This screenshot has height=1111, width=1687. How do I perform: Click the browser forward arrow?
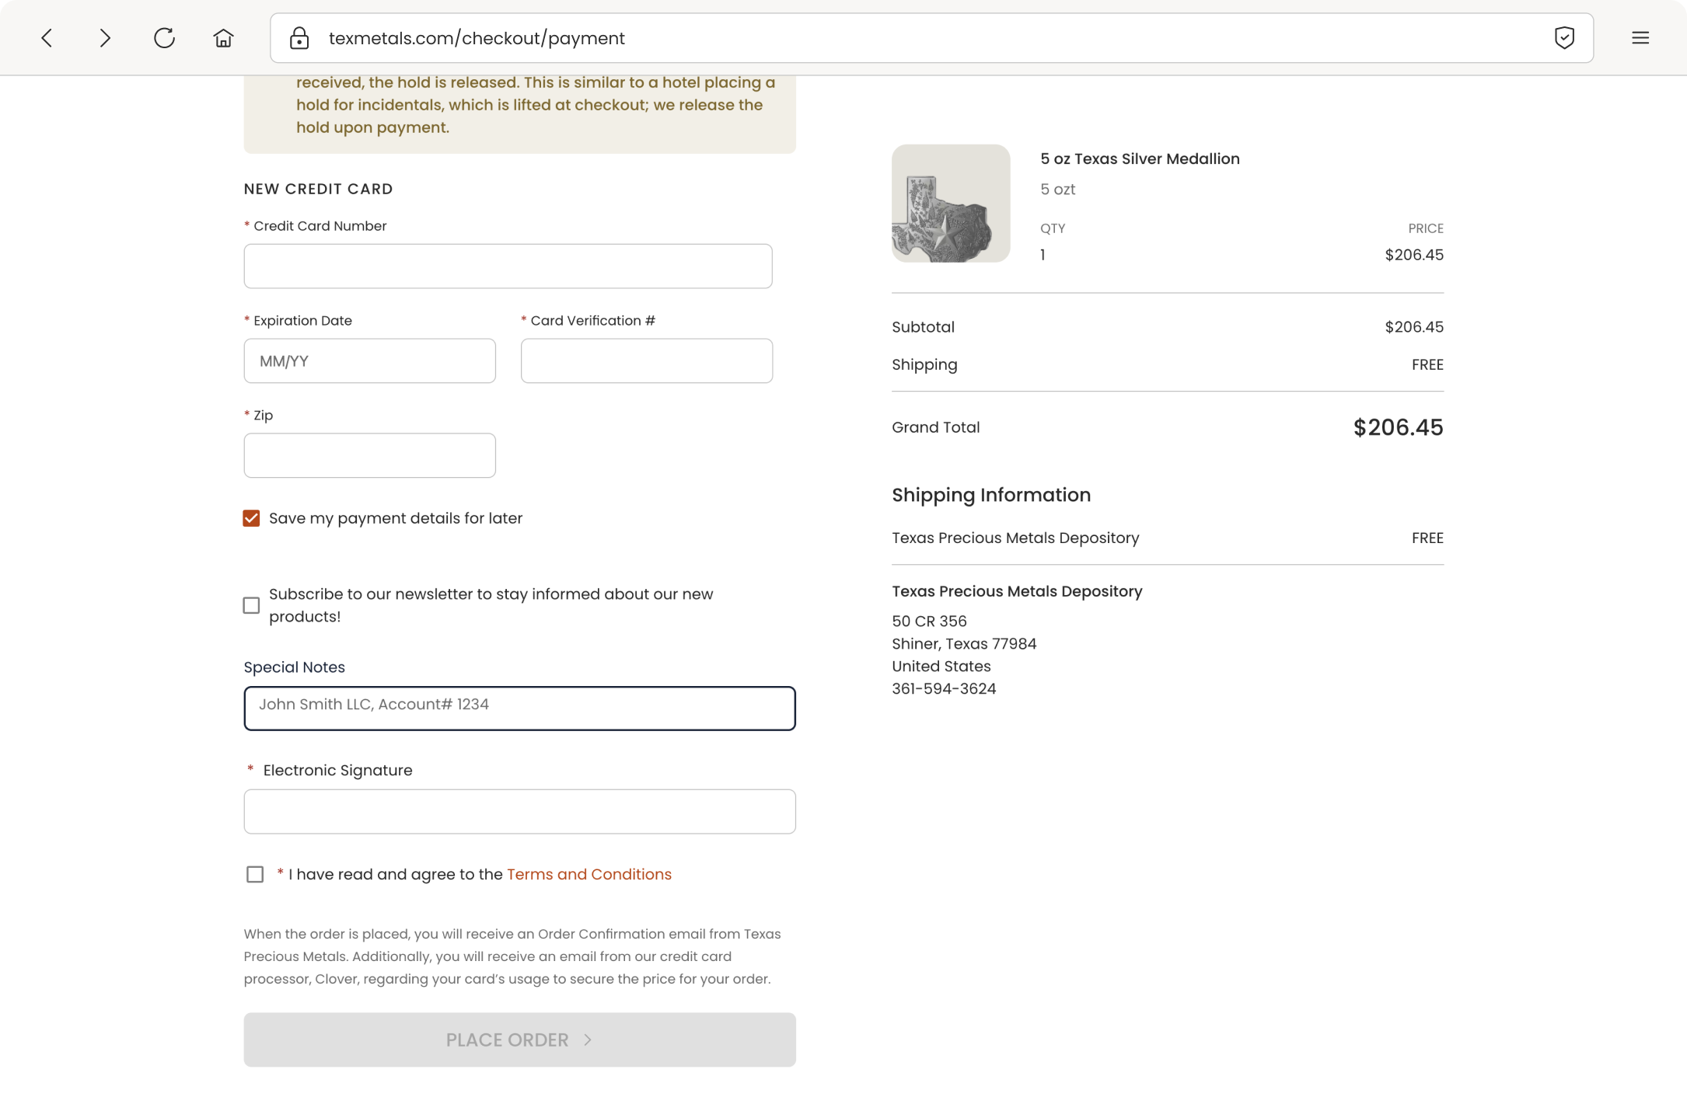coord(105,38)
